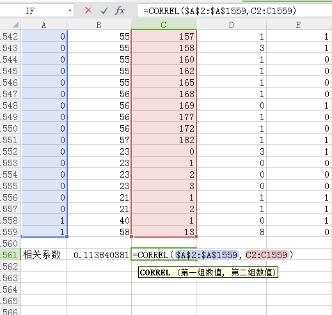Select row 1559 header
Screen dimensions: 332x315
(x=10, y=232)
